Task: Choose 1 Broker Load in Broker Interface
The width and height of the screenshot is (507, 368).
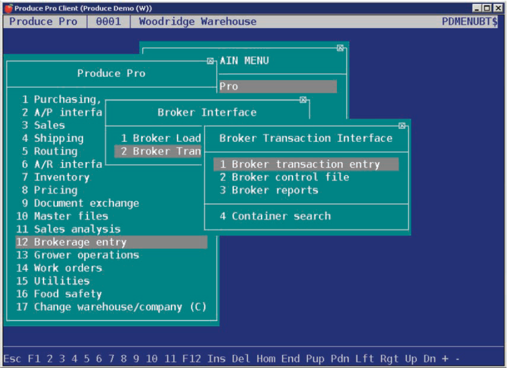Action: [161, 138]
